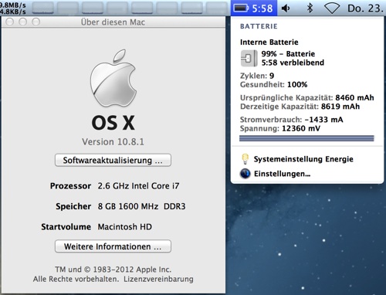Click '2.6 GHz Intel Core i7' processor value

138,186
